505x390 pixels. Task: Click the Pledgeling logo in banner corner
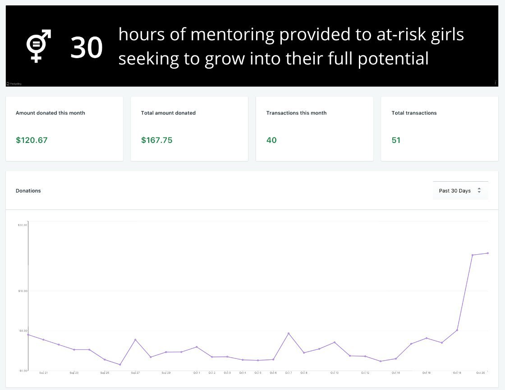pyautogui.click(x=14, y=83)
